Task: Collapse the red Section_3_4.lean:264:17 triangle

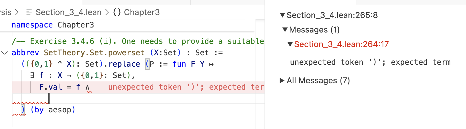Action: click(x=290, y=44)
